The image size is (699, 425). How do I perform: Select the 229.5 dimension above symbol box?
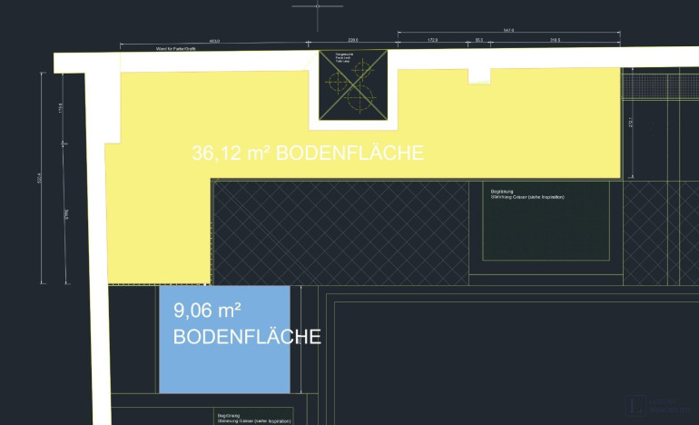point(353,41)
